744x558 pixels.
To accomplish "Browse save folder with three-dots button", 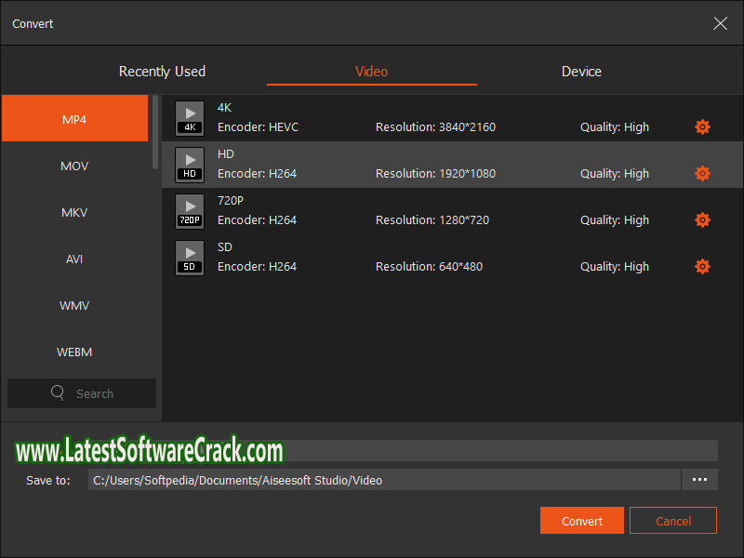I will coord(699,480).
